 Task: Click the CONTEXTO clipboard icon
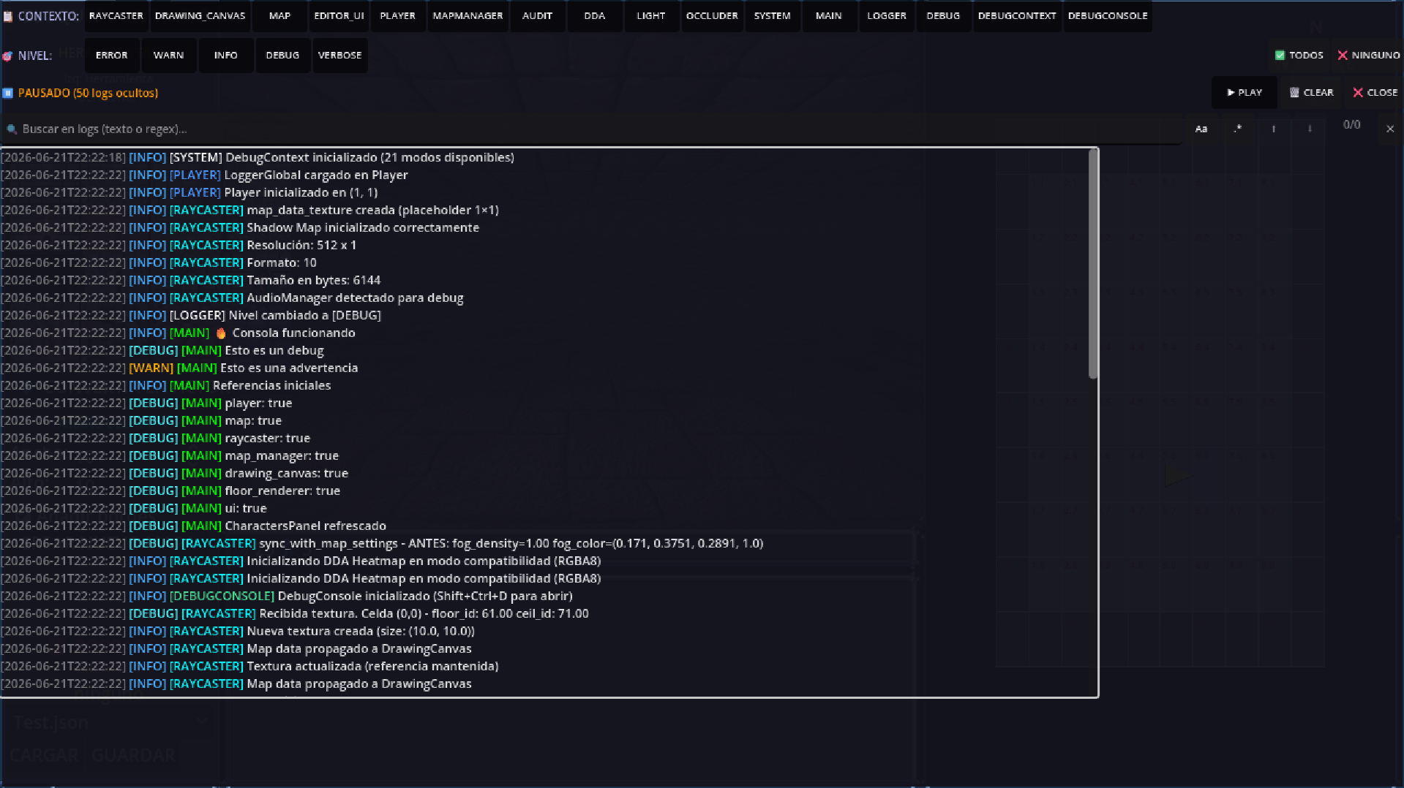pos(8,16)
